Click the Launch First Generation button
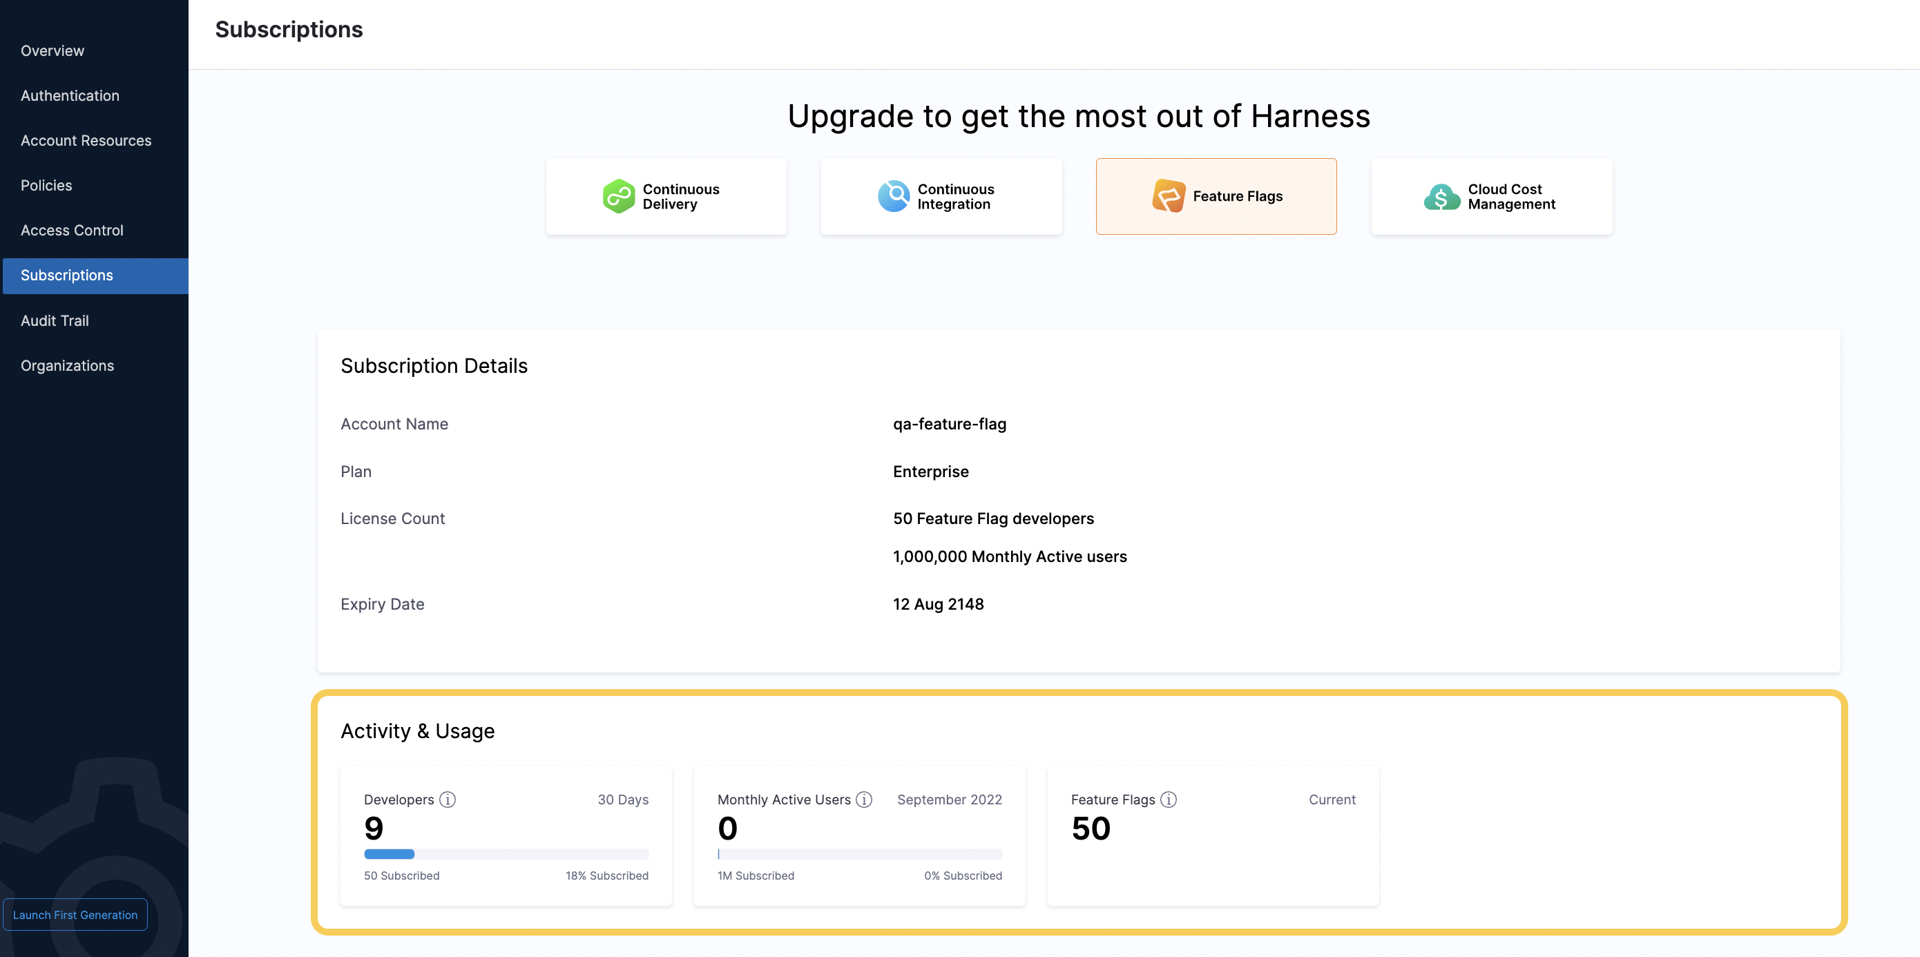This screenshot has height=957, width=1920. click(75, 914)
